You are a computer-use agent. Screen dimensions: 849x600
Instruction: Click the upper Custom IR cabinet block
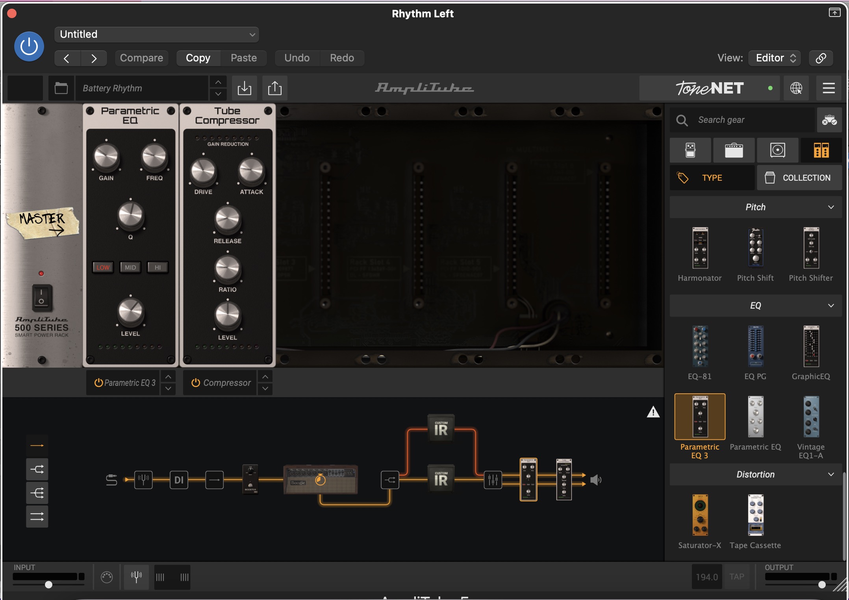(441, 428)
